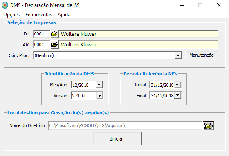Expand the Cód. Proc. dropdown arrow
Viewport: 229px width, 156px height.
click(x=178, y=55)
